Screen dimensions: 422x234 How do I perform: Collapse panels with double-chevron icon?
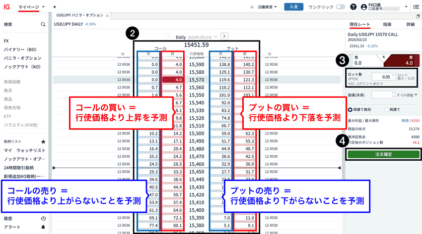(252, 7)
